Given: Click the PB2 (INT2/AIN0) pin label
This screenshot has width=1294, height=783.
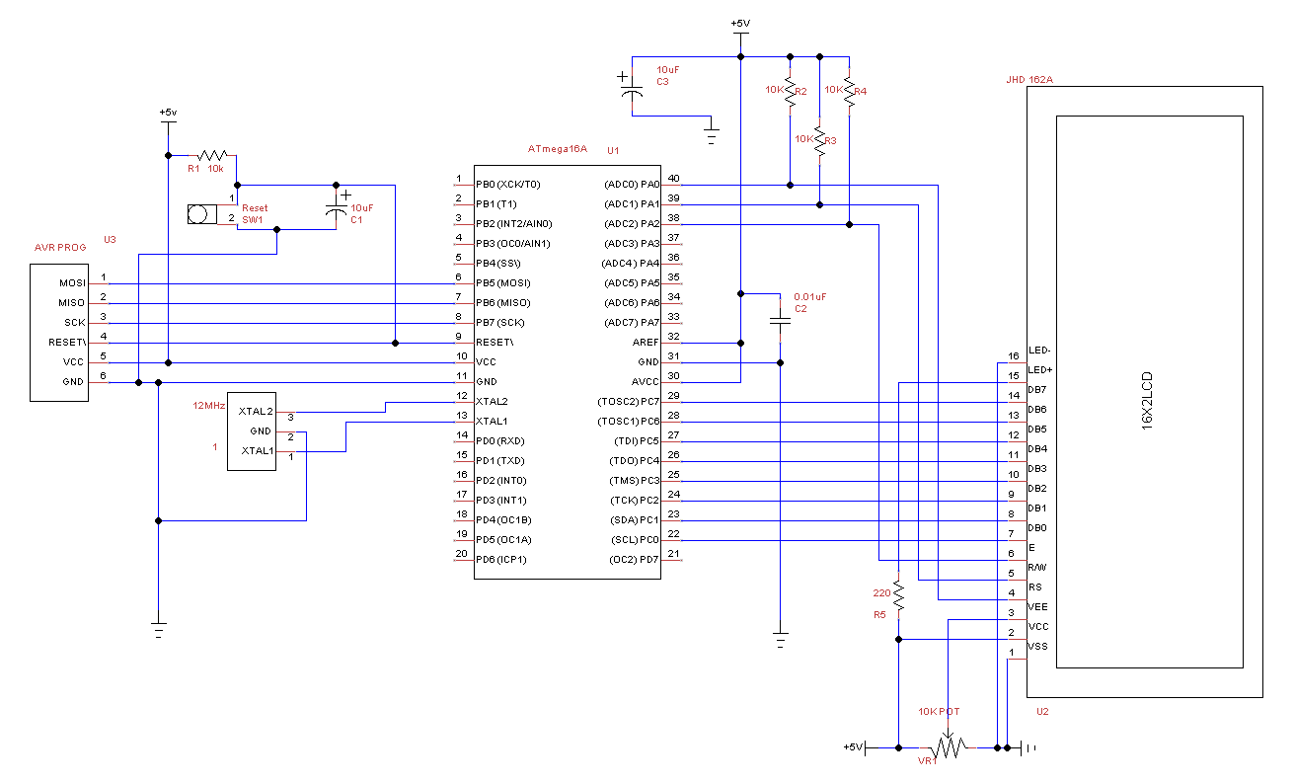Looking at the screenshot, I should pyautogui.click(x=514, y=224).
